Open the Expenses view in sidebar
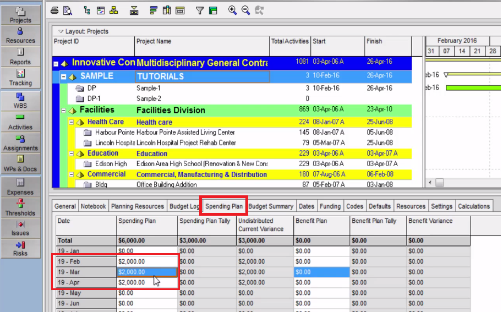 [20, 187]
